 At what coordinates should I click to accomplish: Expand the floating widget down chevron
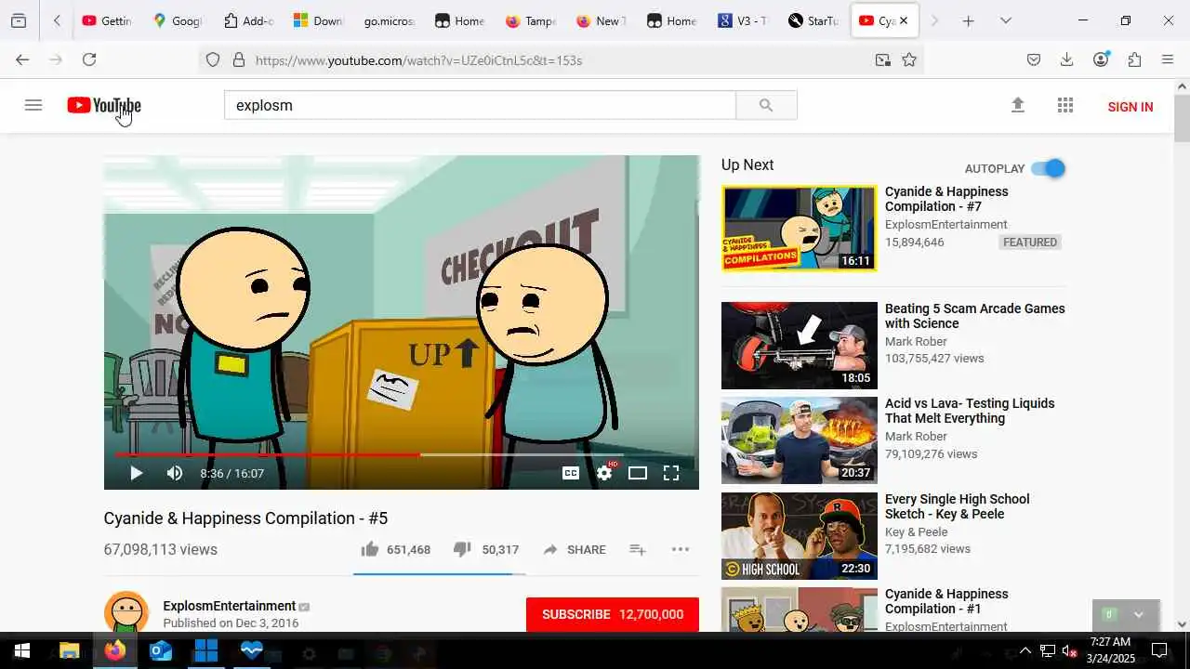[x=1138, y=614]
